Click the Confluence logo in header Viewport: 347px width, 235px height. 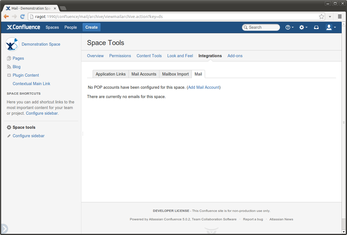tap(23, 27)
